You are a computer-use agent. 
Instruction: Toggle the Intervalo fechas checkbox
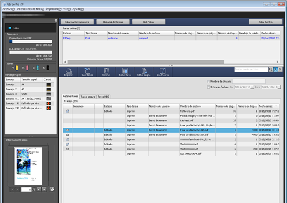coord(208,87)
